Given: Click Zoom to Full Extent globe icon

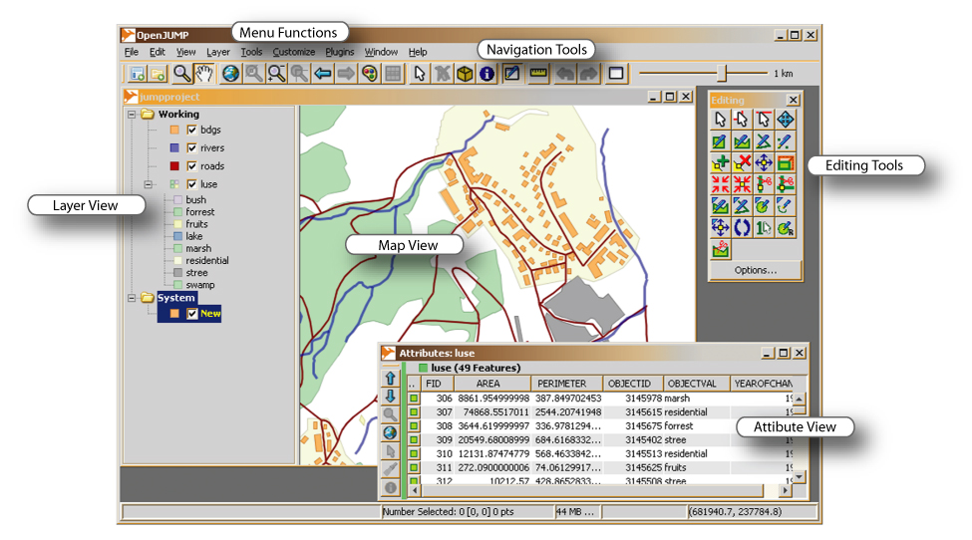Looking at the screenshot, I should [231, 73].
